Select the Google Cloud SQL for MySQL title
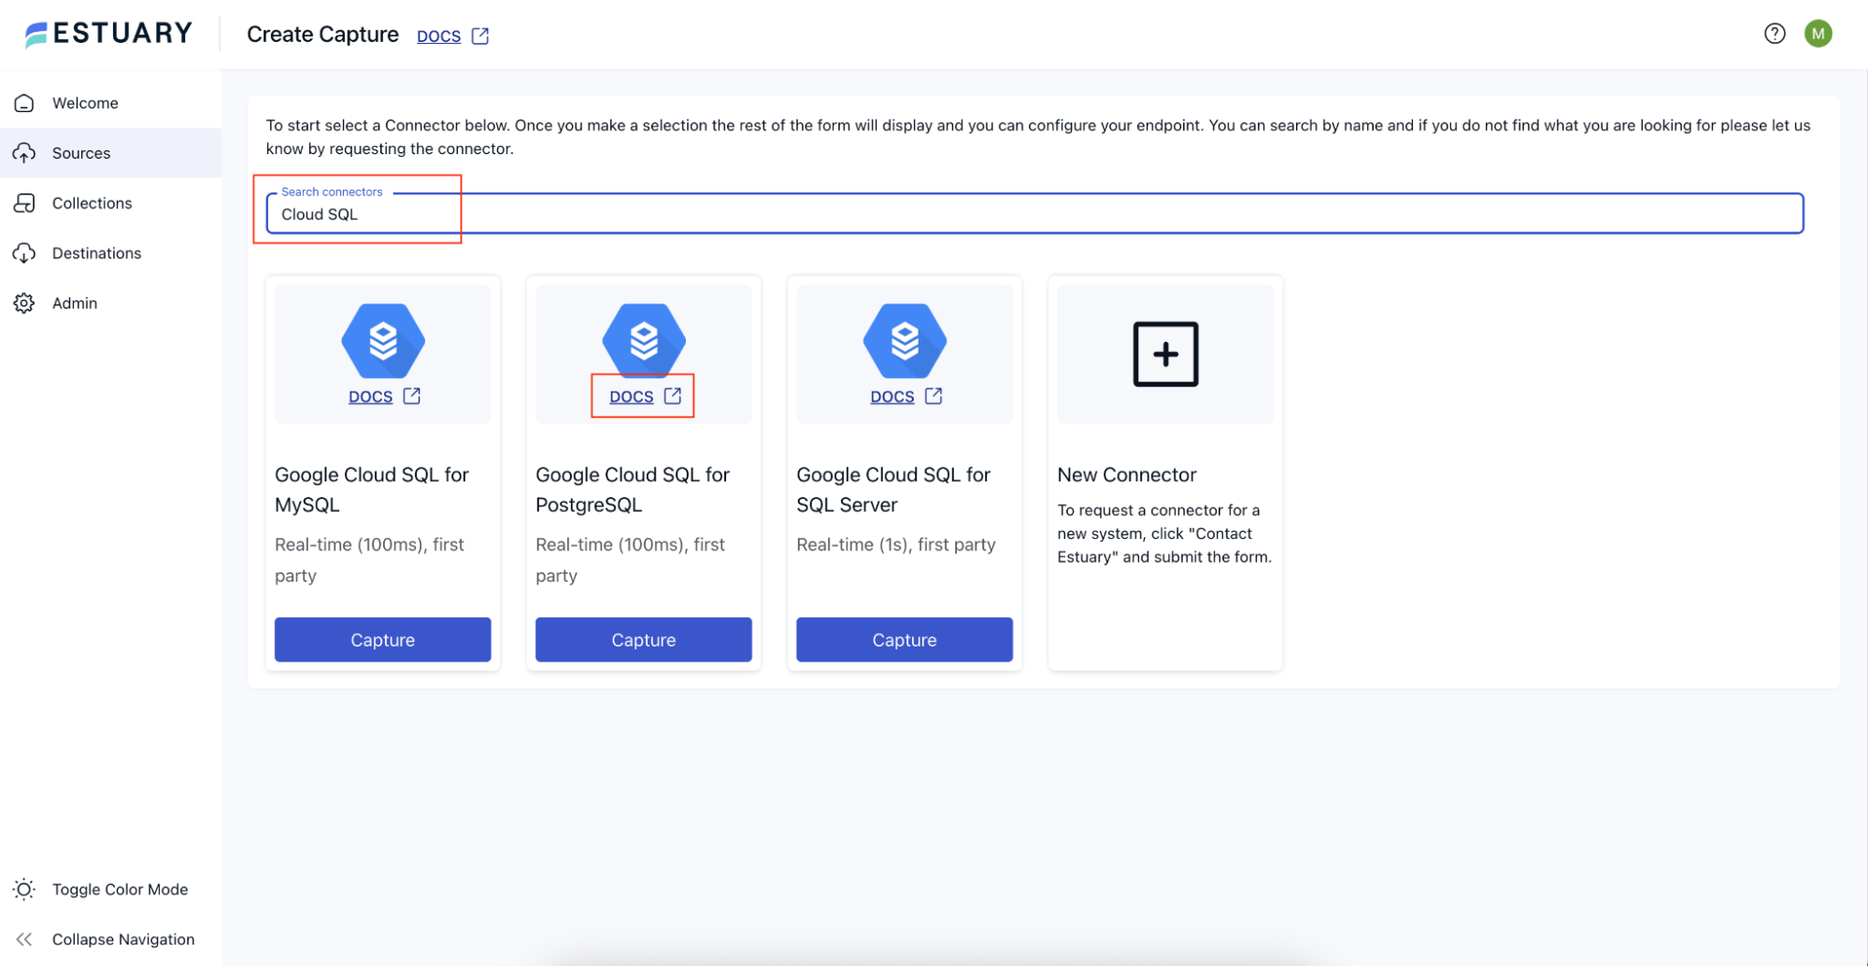This screenshot has width=1868, height=966. coord(372,490)
